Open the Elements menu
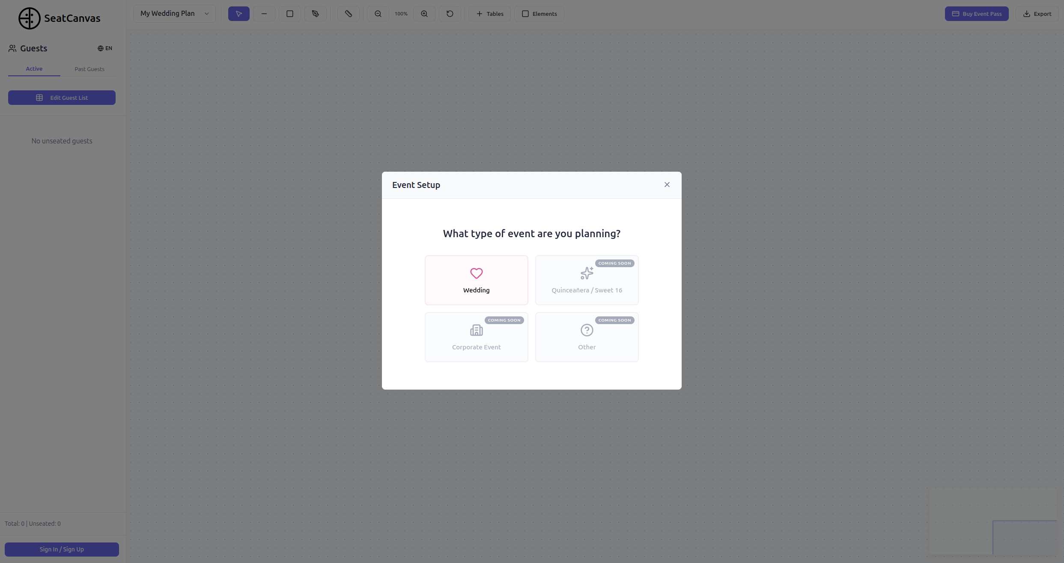 pos(539,14)
